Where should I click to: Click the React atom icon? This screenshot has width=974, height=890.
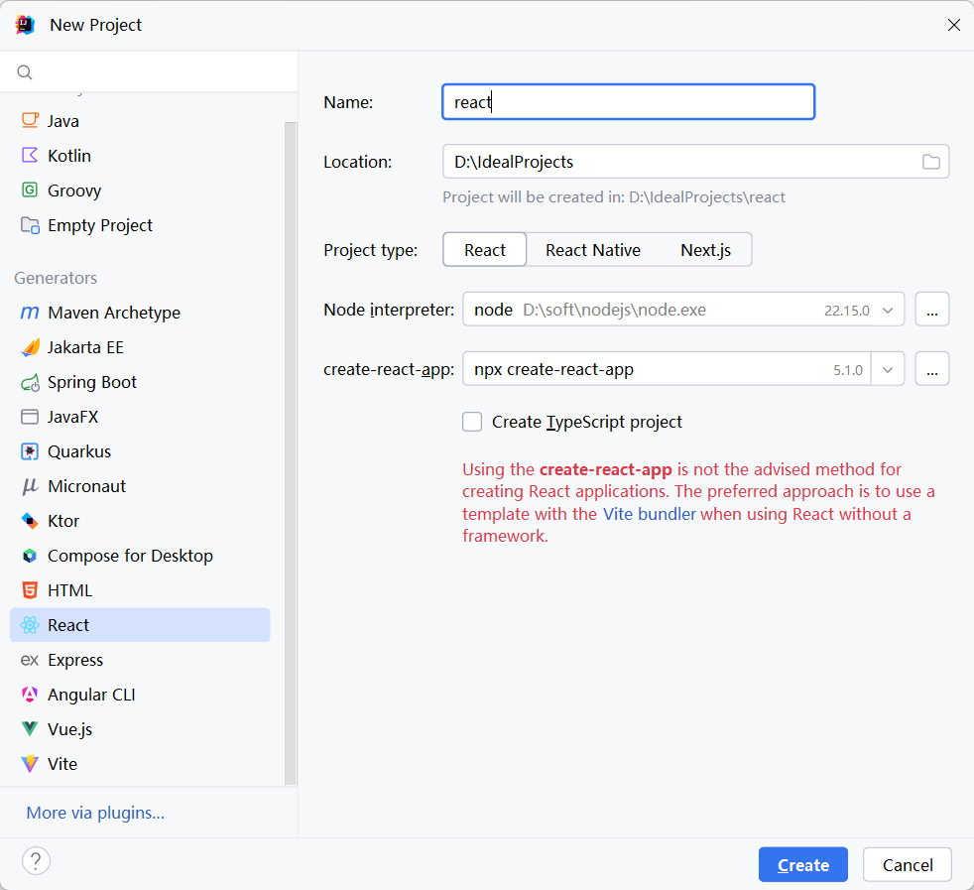click(30, 625)
